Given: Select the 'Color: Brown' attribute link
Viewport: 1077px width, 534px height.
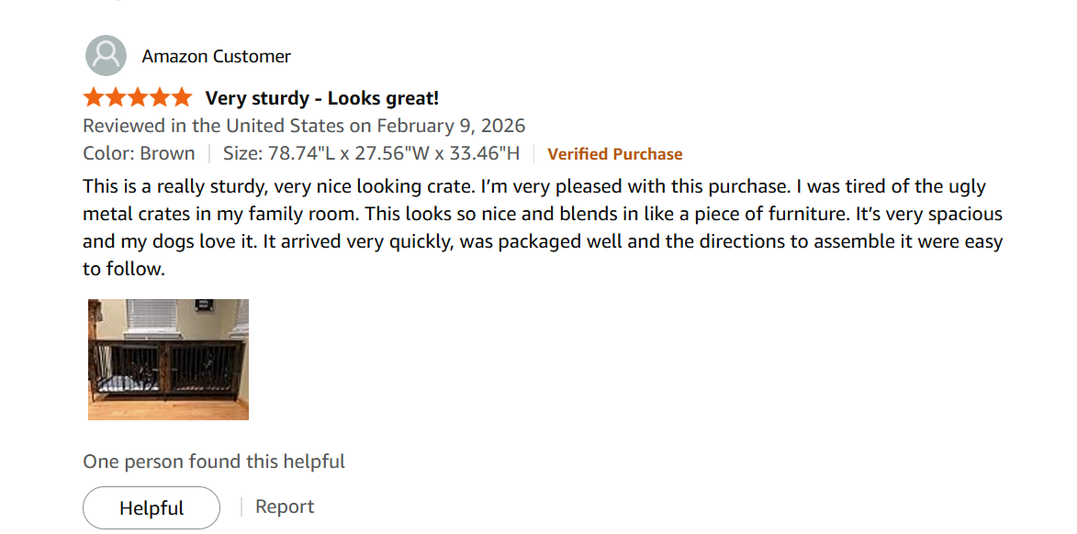Looking at the screenshot, I should point(139,153).
